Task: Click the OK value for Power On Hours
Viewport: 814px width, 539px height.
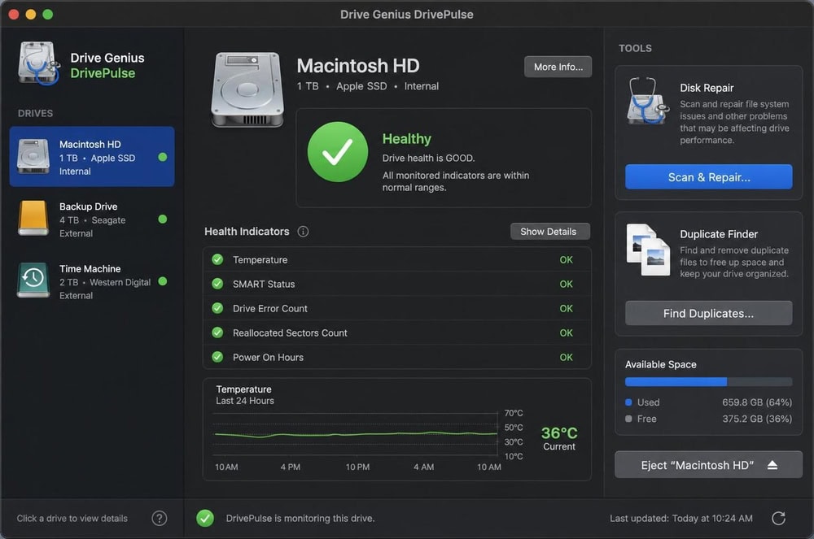Action: point(566,357)
